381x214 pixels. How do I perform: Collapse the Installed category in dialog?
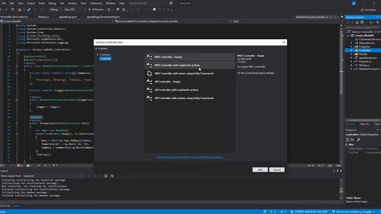pyautogui.click(x=96, y=49)
